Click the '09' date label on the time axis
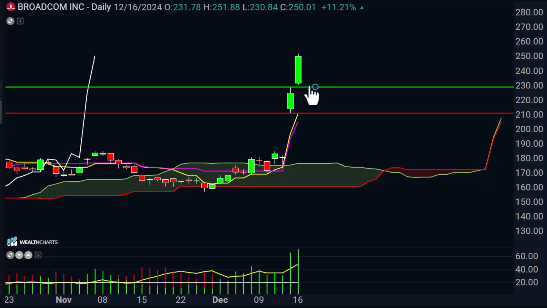Screen dimensions: 547x308 (x=259, y=300)
